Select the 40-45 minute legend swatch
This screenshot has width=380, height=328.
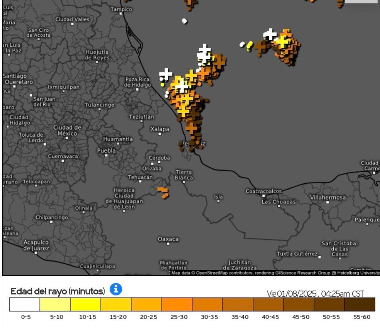[x=269, y=304]
